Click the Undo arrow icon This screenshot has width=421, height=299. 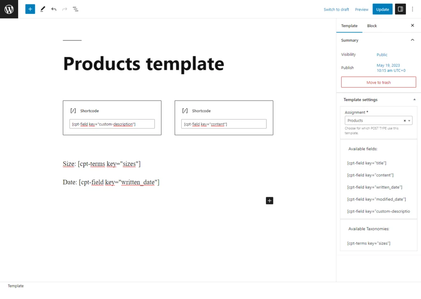point(54,9)
